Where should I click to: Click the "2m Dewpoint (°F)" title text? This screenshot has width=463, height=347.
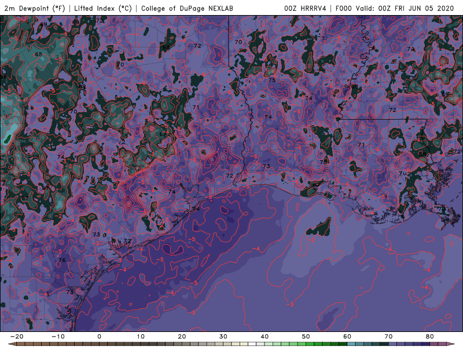(35, 8)
